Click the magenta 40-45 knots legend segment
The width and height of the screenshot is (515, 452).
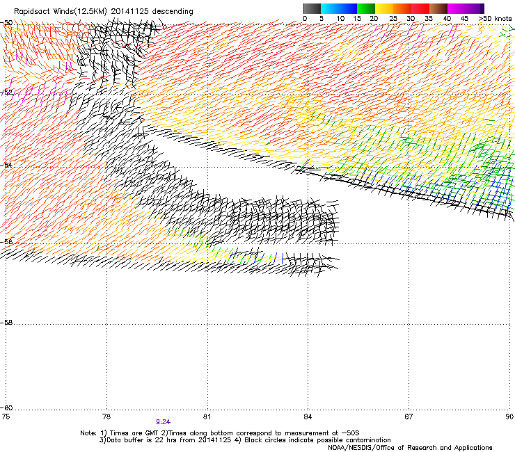click(457, 8)
